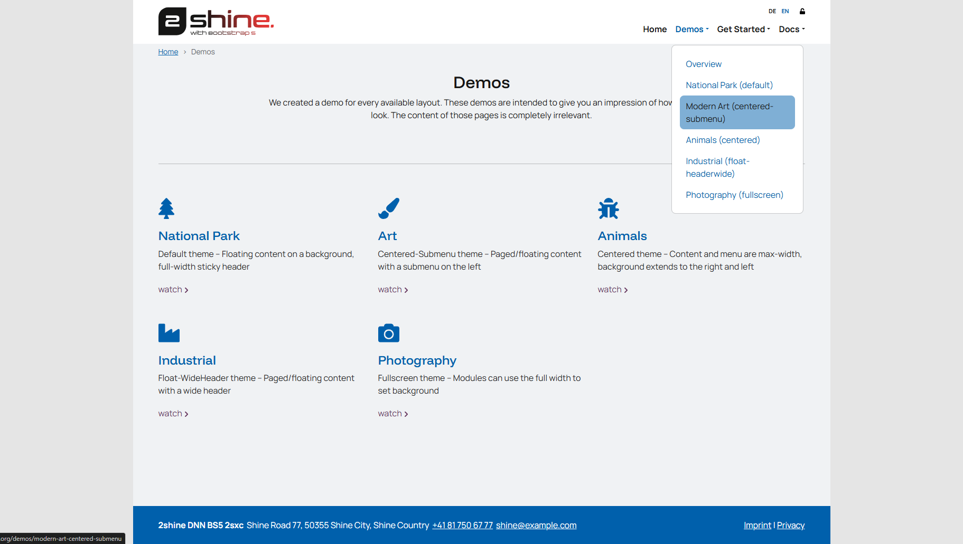Click the Industrial factory icon

(169, 333)
